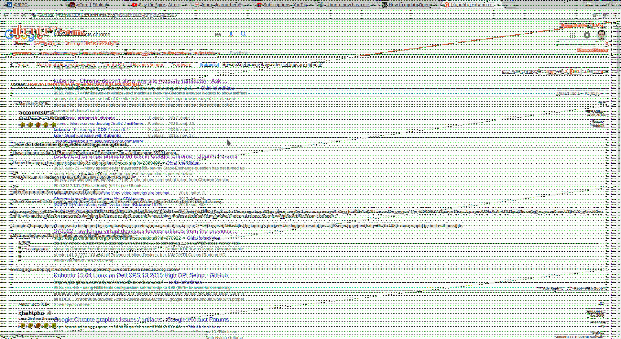Click the Google account profile avatar

tap(601, 35)
